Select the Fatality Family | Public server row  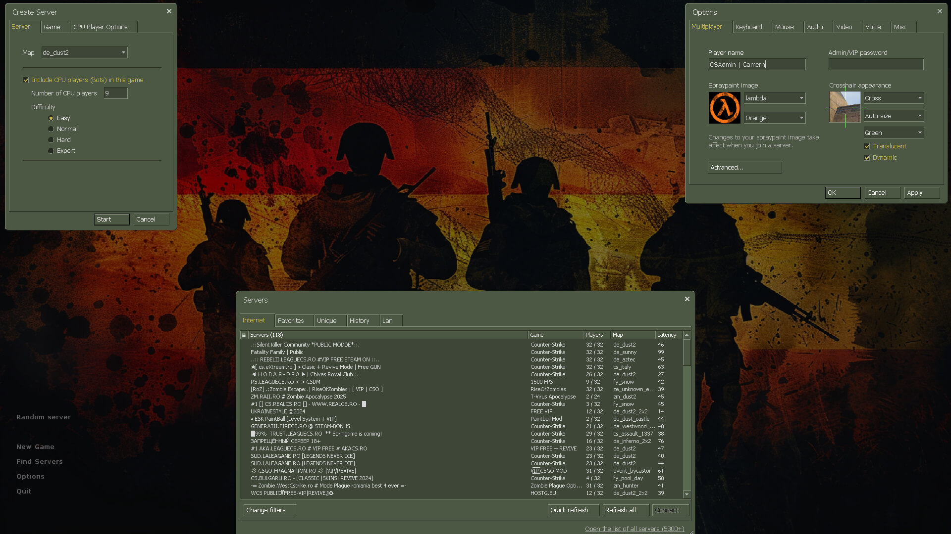[x=462, y=352]
